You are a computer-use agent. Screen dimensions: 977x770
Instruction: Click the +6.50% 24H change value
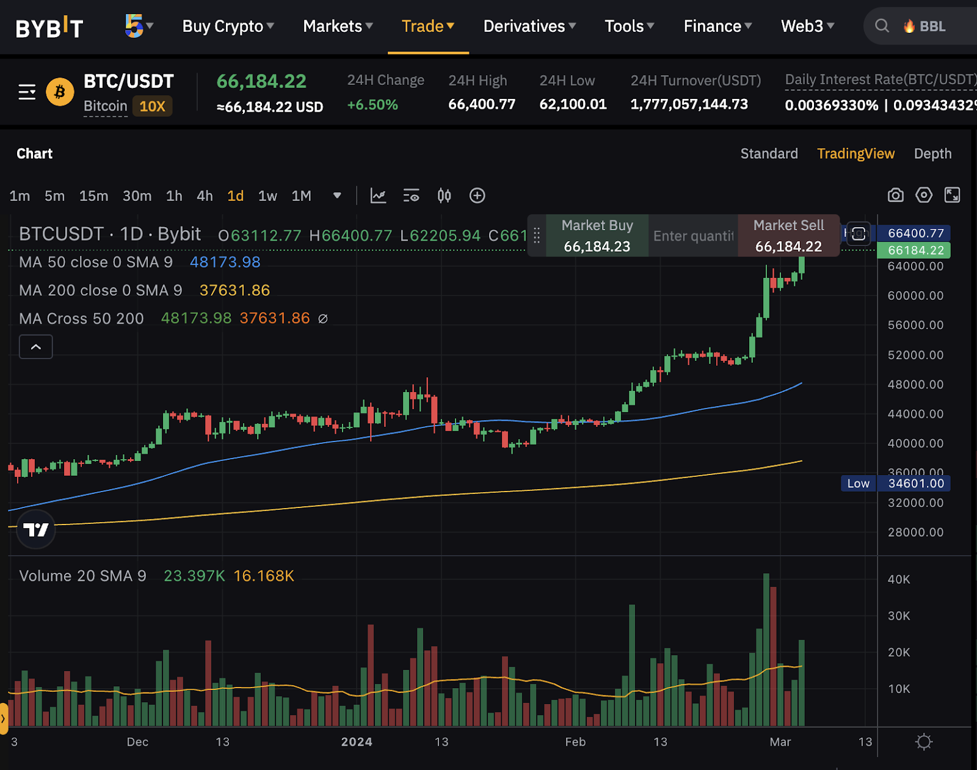pyautogui.click(x=372, y=105)
